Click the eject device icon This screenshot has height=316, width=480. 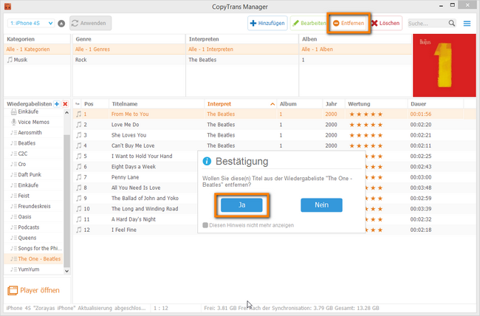(61, 23)
